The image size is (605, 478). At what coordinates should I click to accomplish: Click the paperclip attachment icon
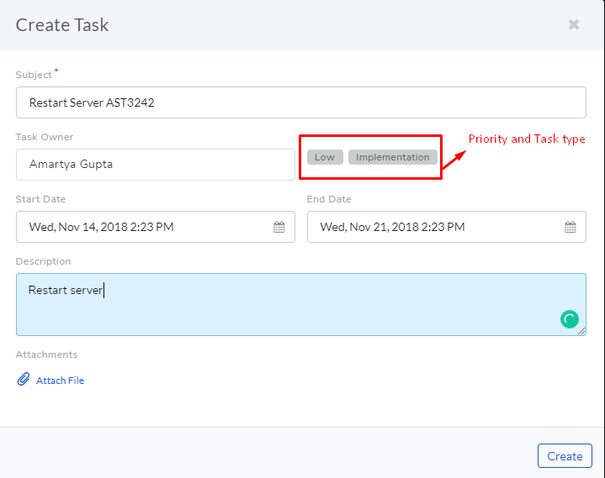24,380
